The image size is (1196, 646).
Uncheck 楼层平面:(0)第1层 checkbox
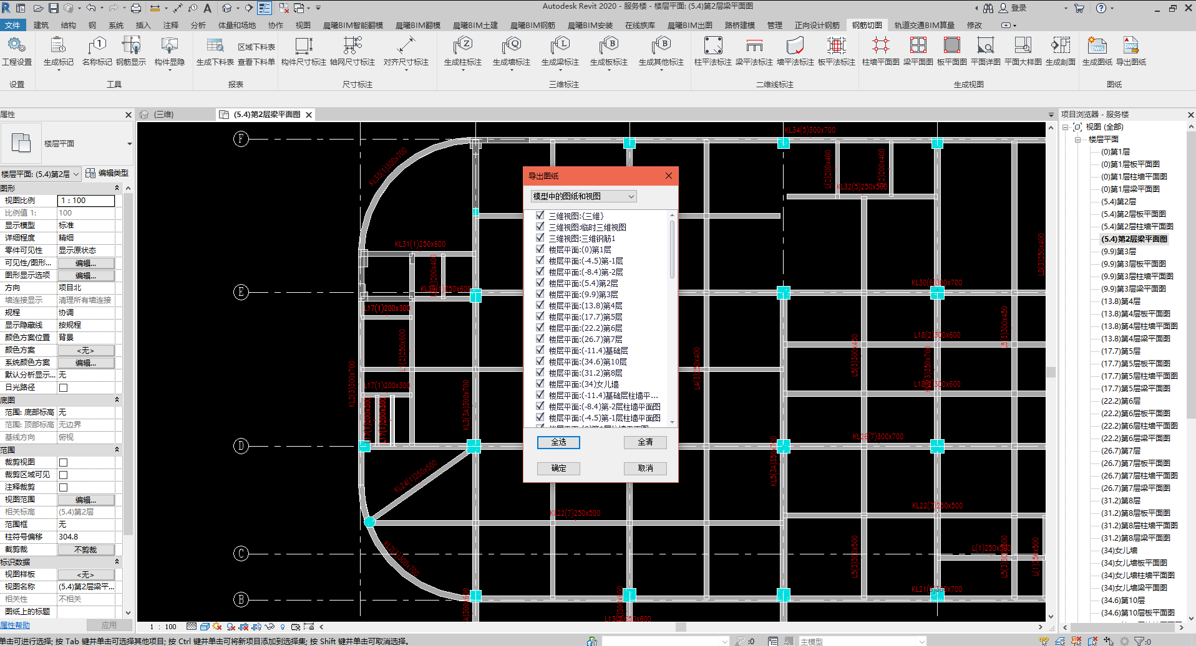click(x=540, y=249)
